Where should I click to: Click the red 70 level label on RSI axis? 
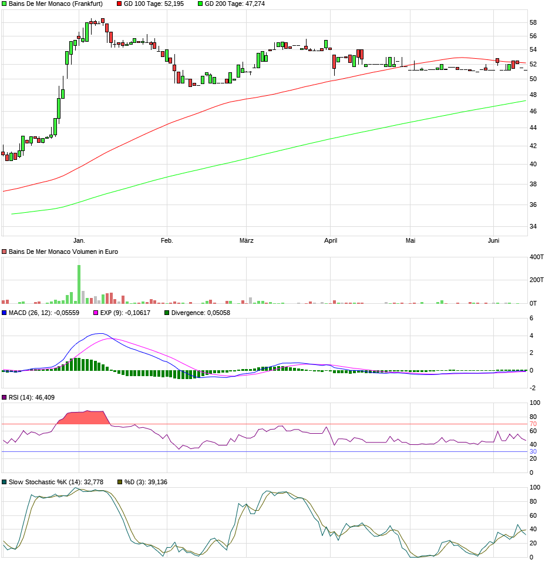pyautogui.click(x=533, y=424)
